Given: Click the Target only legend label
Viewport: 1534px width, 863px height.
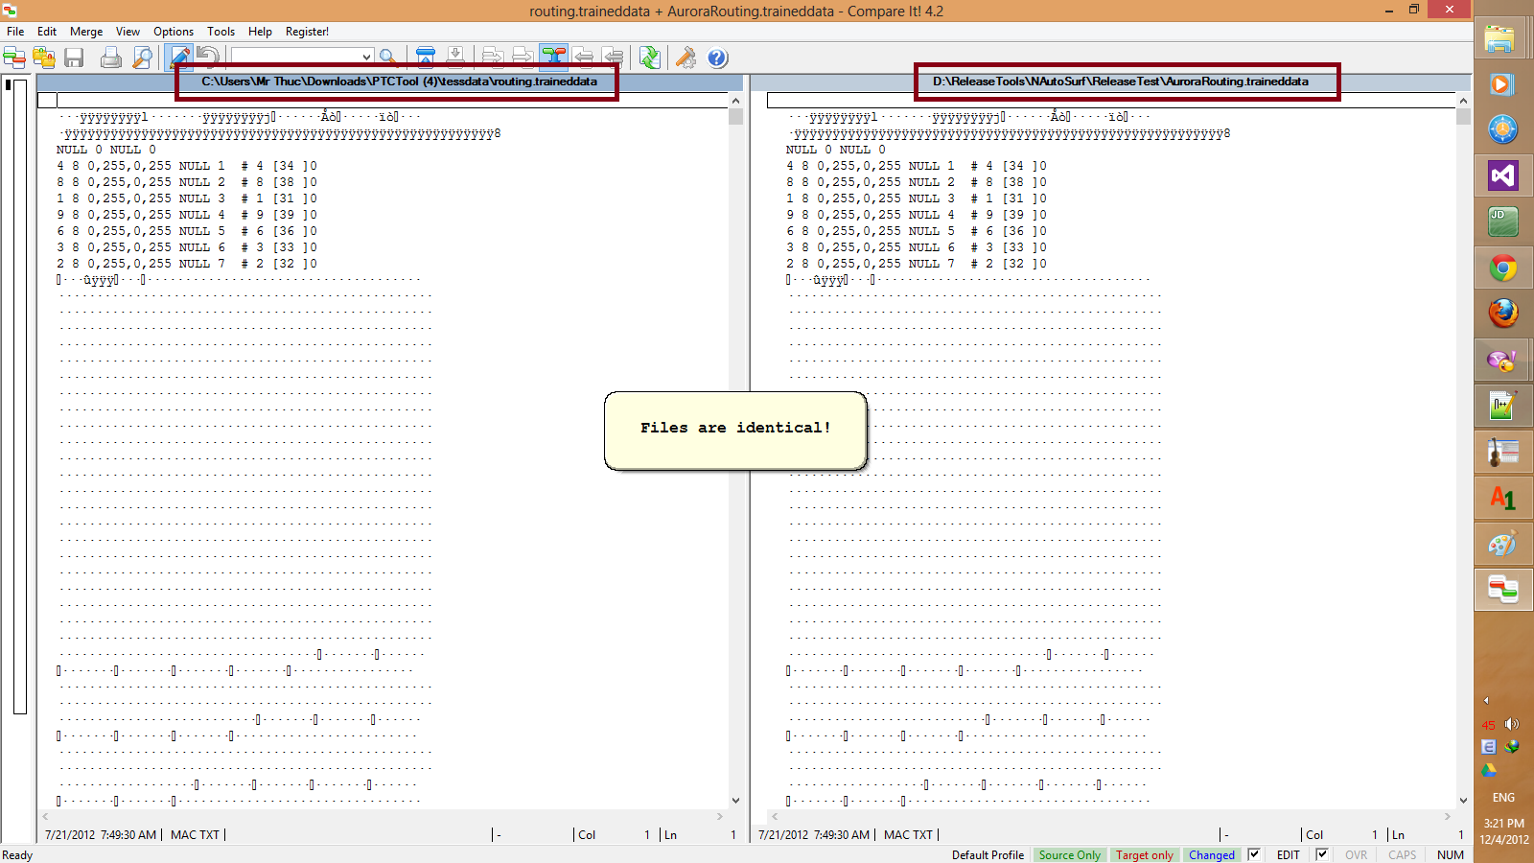Looking at the screenshot, I should [x=1144, y=854].
